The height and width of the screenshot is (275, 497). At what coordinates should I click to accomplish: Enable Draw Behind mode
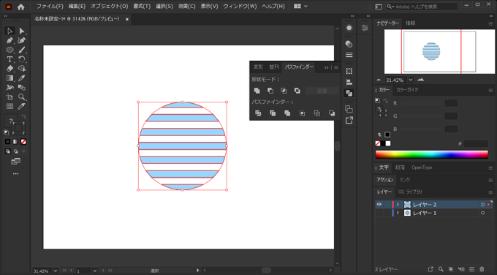click(x=15, y=151)
